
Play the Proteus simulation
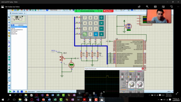tap(10, 92)
